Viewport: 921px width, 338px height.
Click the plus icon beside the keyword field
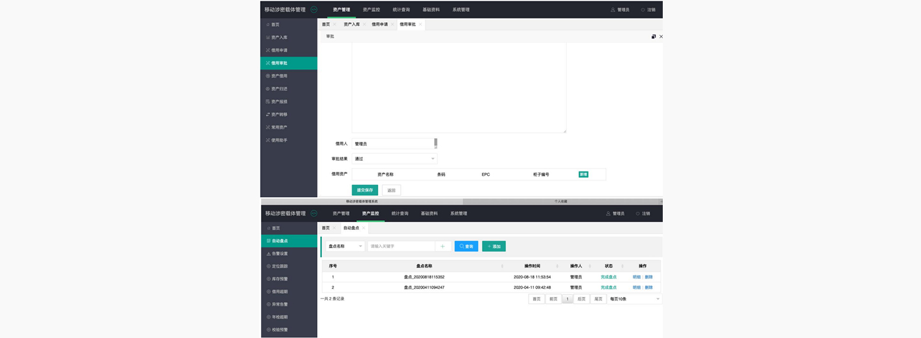(x=442, y=247)
